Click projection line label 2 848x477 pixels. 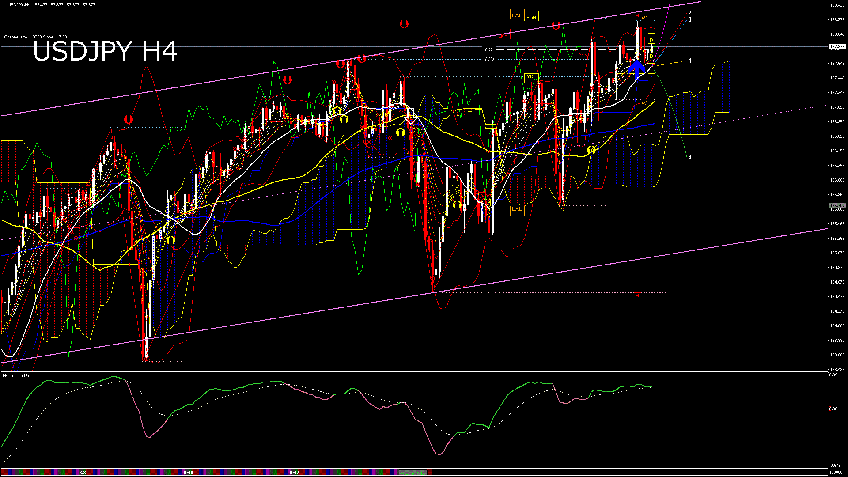pos(690,13)
